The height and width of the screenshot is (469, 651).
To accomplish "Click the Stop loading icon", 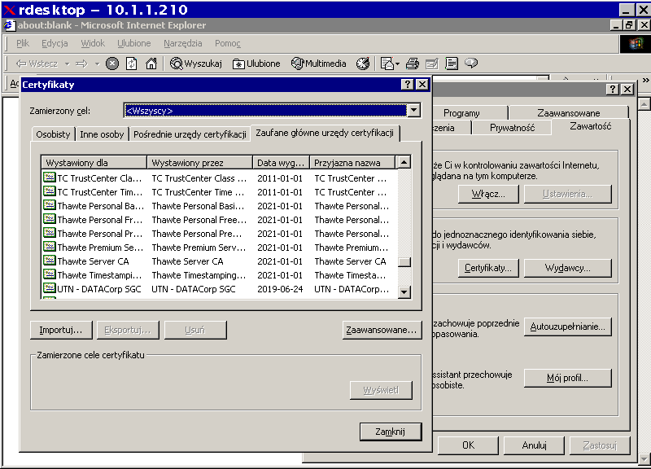I will (112, 64).
